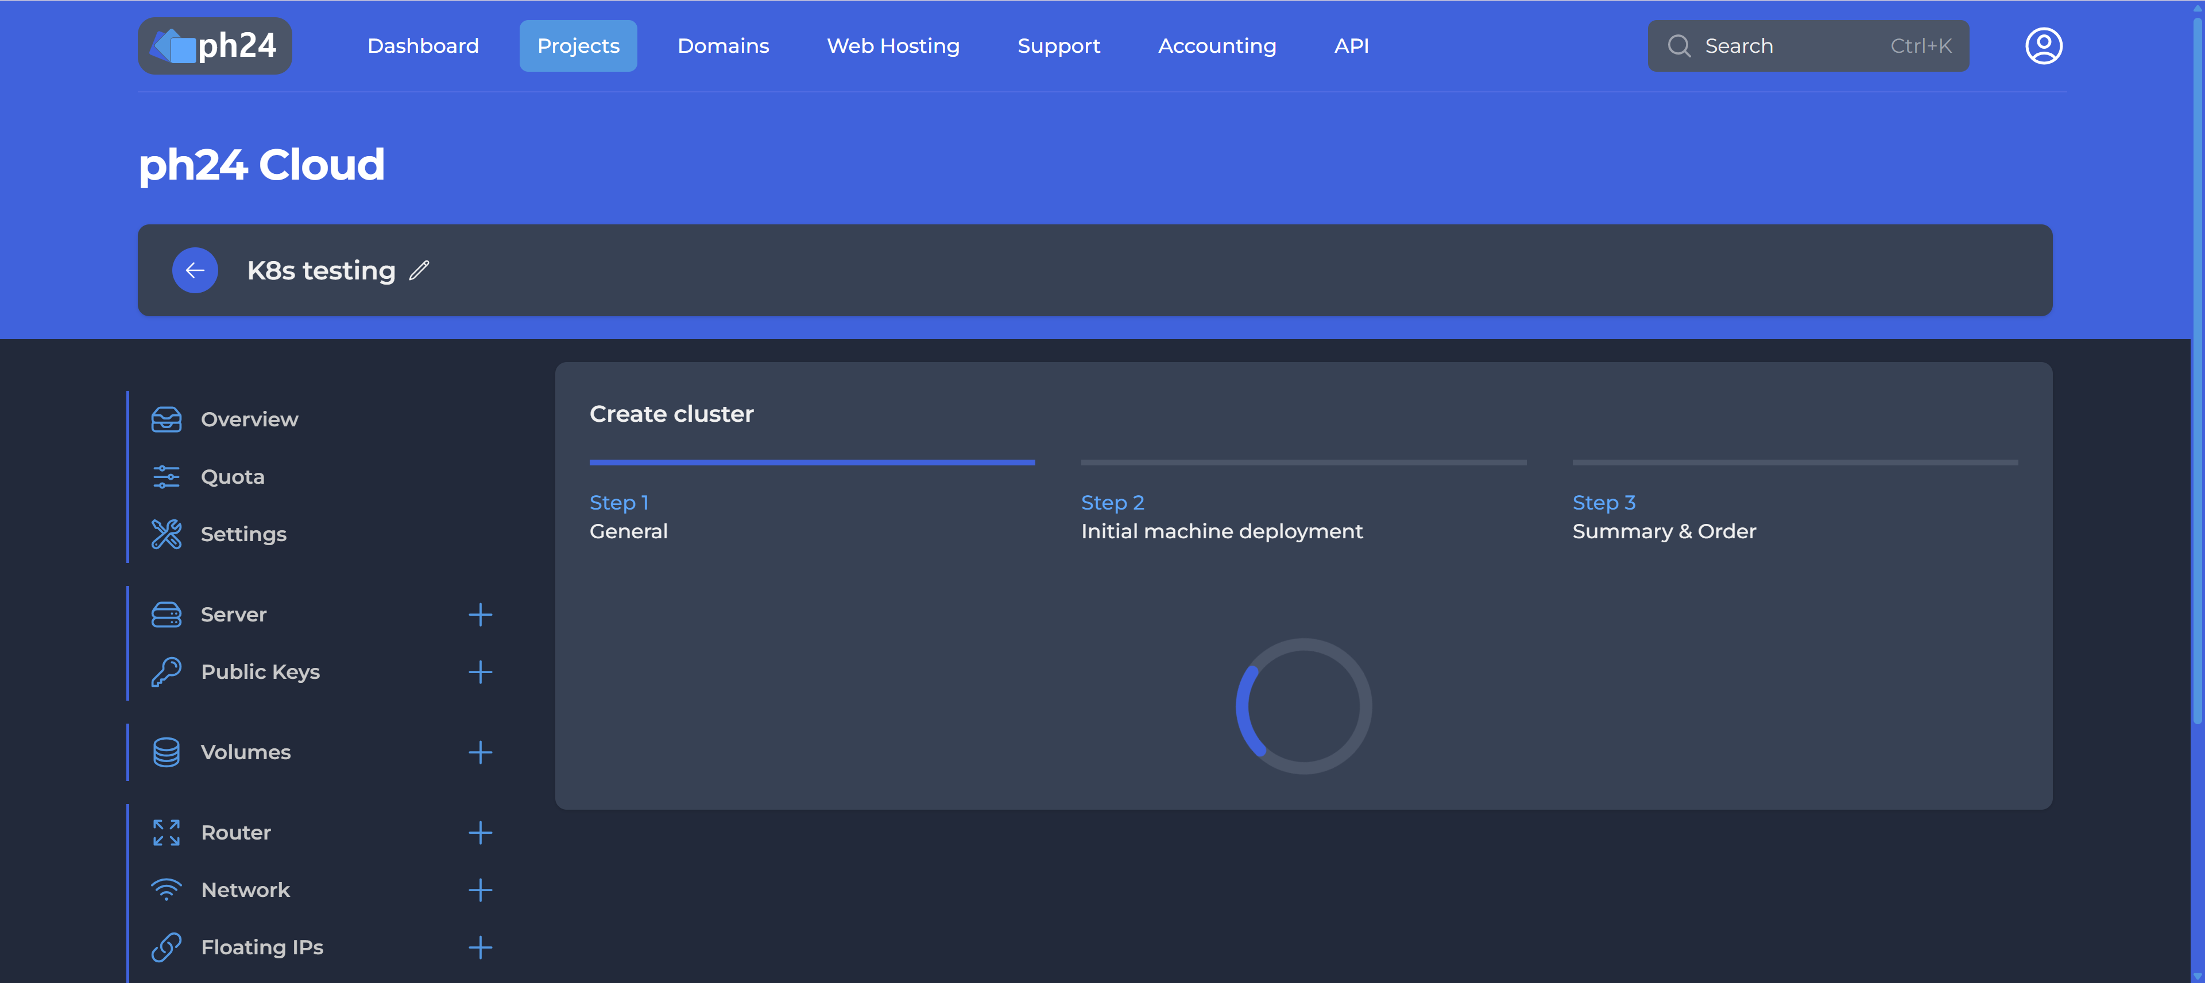
Task: Open the Projects menu
Action: point(578,45)
